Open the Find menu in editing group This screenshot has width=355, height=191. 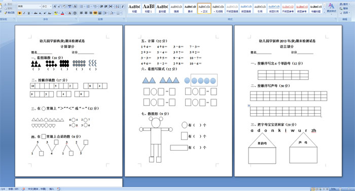344,4
